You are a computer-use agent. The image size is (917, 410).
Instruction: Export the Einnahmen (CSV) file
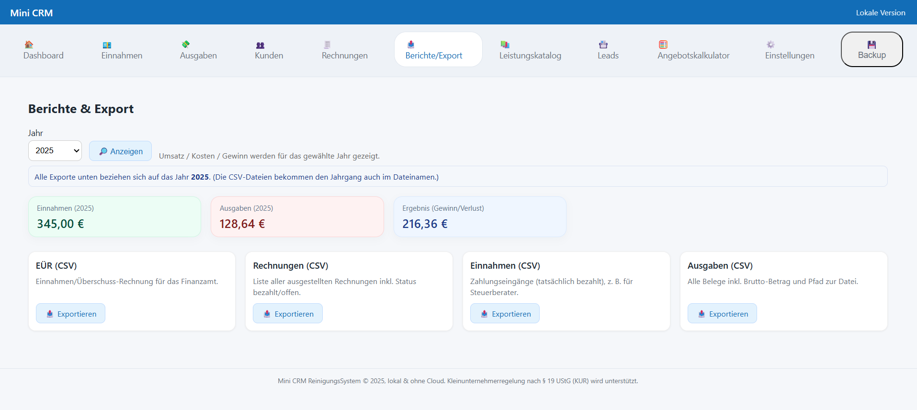click(505, 314)
